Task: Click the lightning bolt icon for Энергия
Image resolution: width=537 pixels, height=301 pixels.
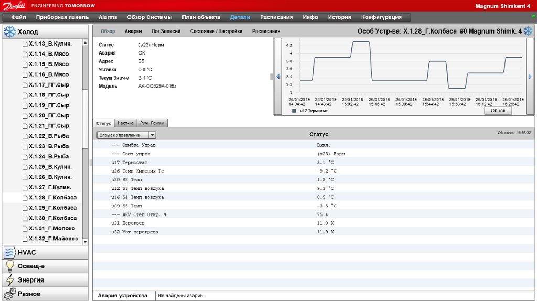Action: tap(9, 280)
